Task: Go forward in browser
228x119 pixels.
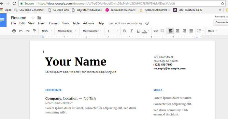Action: [8, 3]
